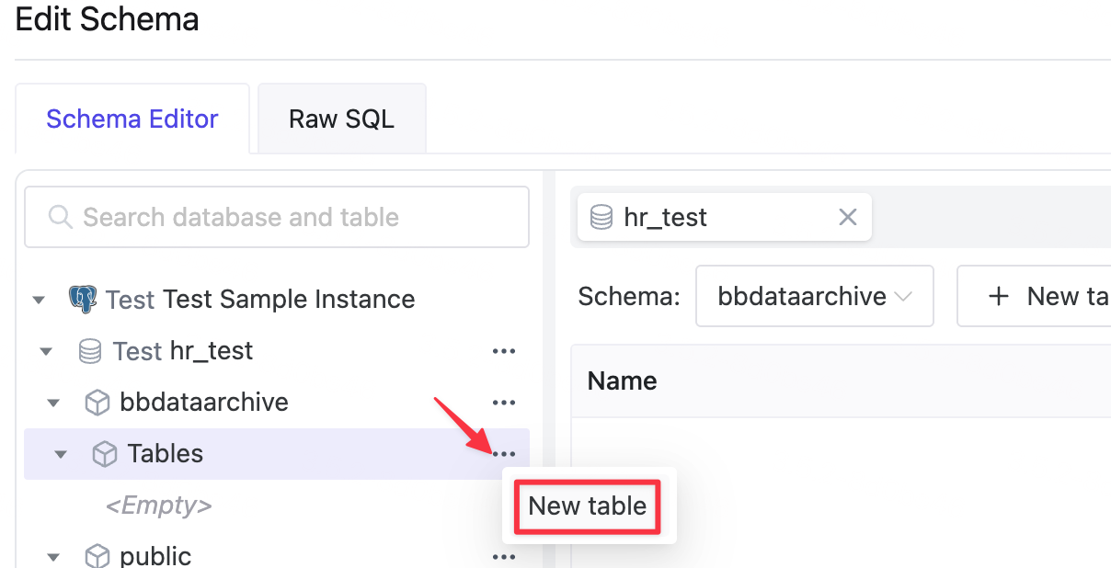Image resolution: width=1111 pixels, height=568 pixels.
Task: Collapse the hr_test database node
Action: 45,351
